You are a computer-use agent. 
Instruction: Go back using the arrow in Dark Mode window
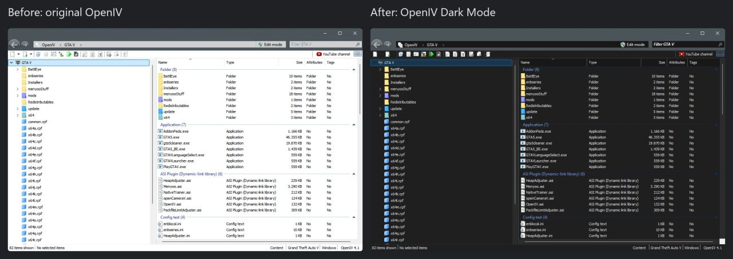coord(376,44)
